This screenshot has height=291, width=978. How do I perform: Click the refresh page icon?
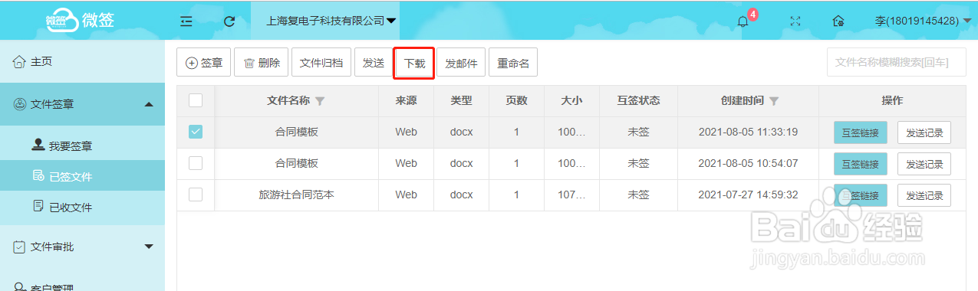229,21
